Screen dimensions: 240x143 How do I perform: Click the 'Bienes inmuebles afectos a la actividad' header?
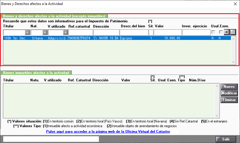pos(36,73)
